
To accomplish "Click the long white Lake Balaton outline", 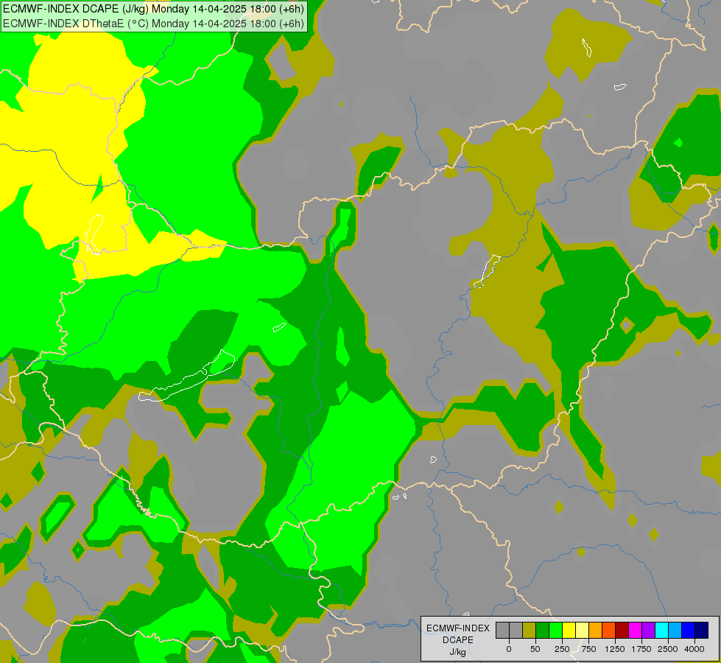I will tap(186, 376).
